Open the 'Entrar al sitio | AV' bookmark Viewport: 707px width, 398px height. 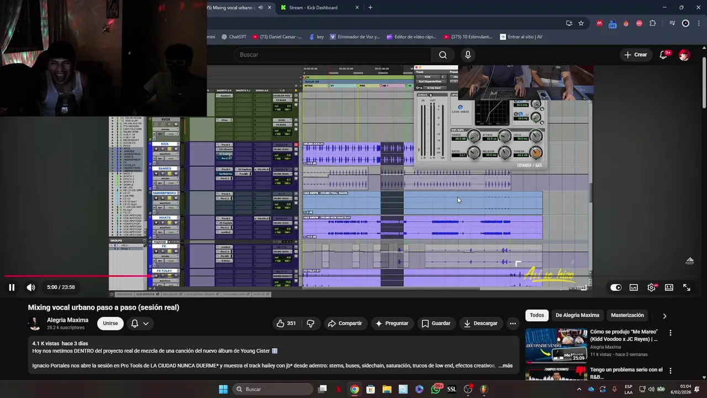pos(521,37)
